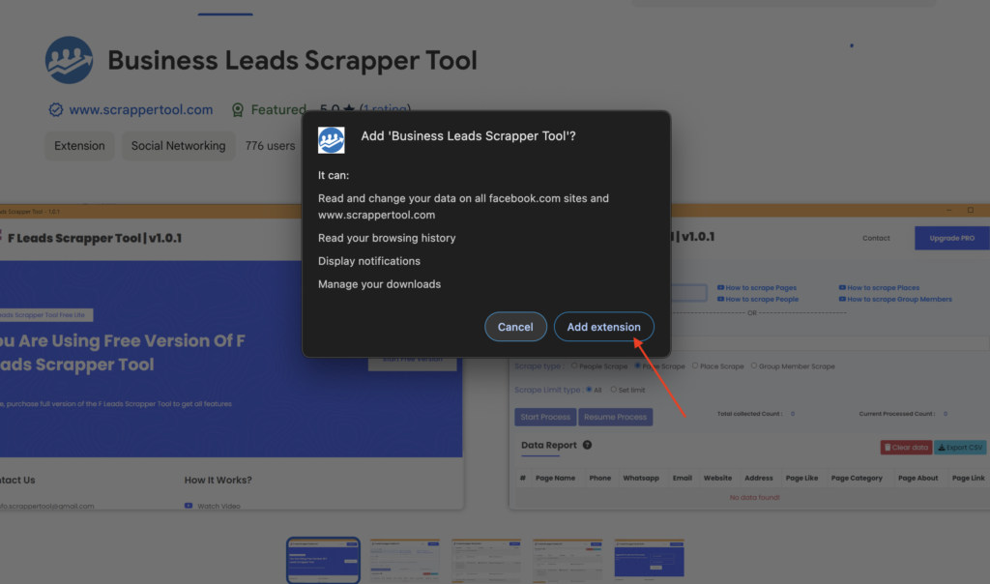
Task: Enable the Set limit option
Action: click(x=613, y=390)
